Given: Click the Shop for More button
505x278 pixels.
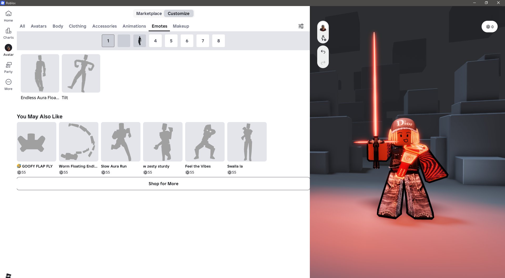Looking at the screenshot, I should tap(163, 184).
